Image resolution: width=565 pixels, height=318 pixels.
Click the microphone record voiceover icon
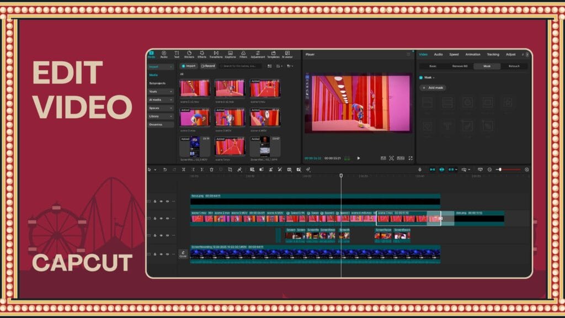420,169
